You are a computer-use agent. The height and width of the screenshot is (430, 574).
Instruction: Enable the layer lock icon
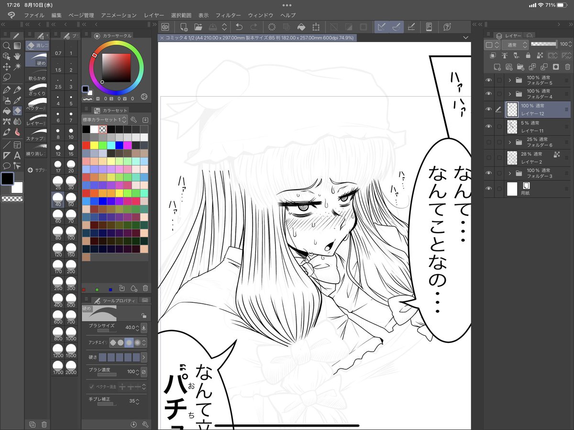pos(528,55)
